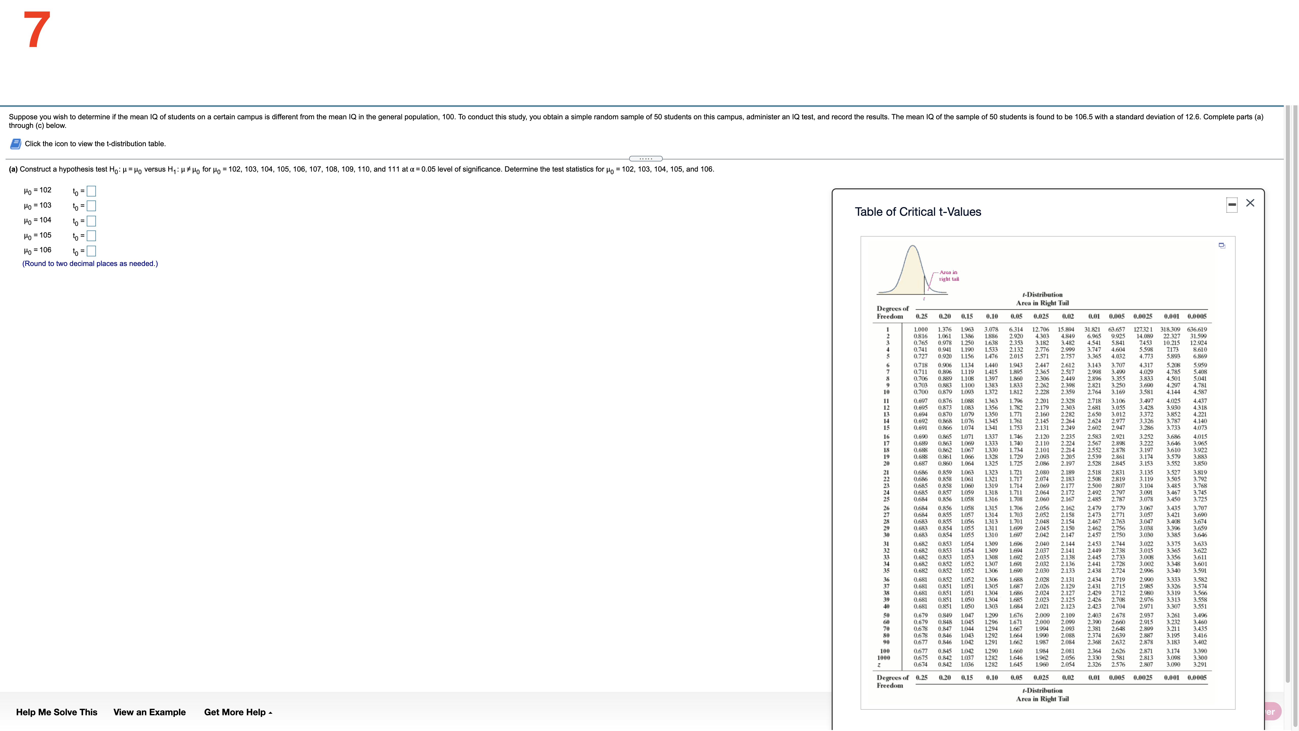The image size is (1299, 731).
Task: Click the 'Table of Critical t-Values' popup title
Action: pos(918,212)
